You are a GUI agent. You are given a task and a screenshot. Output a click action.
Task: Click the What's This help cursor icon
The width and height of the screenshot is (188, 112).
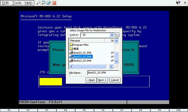click(x=178, y=3)
